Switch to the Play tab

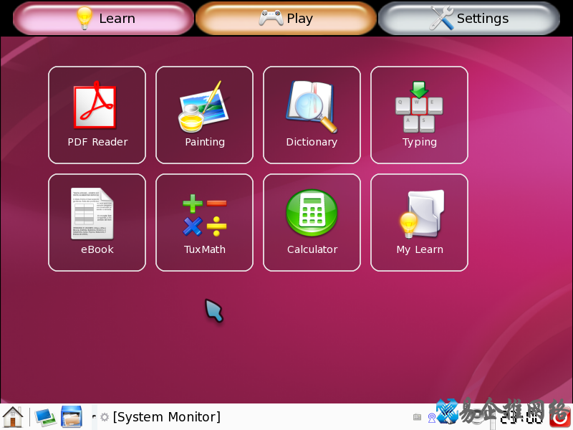coord(286,19)
